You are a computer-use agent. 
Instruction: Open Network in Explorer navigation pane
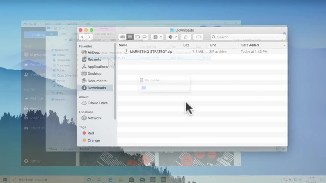click(58, 100)
